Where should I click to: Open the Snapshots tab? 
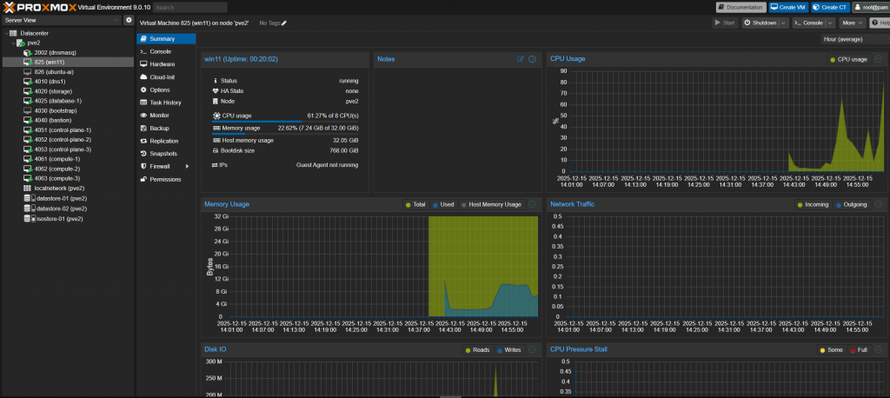[x=164, y=154]
